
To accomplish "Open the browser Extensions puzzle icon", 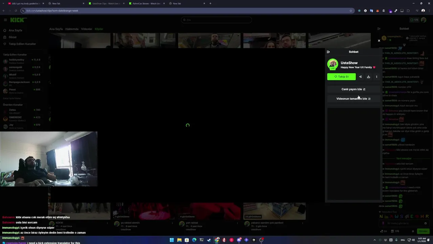I will click(408, 11).
